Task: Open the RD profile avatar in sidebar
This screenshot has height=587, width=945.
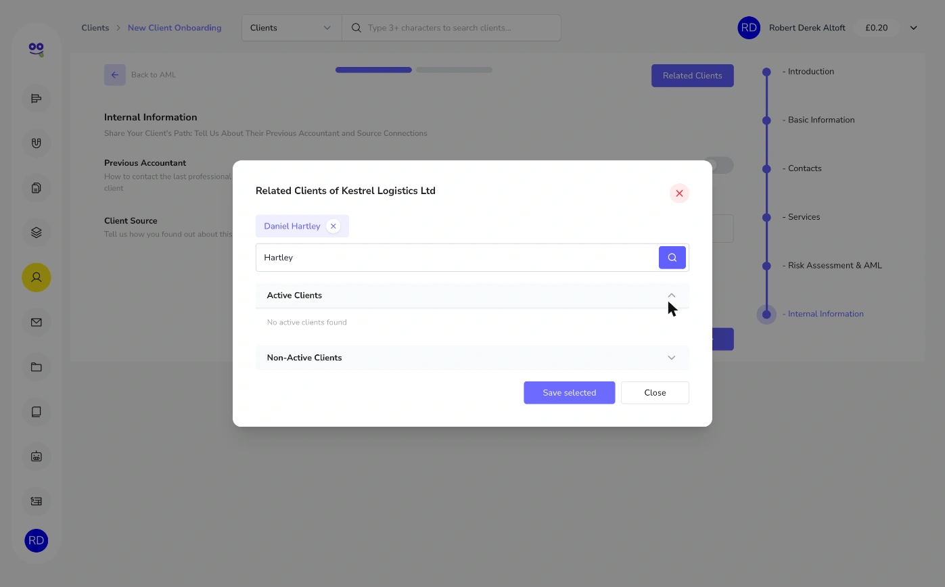Action: pos(37,540)
